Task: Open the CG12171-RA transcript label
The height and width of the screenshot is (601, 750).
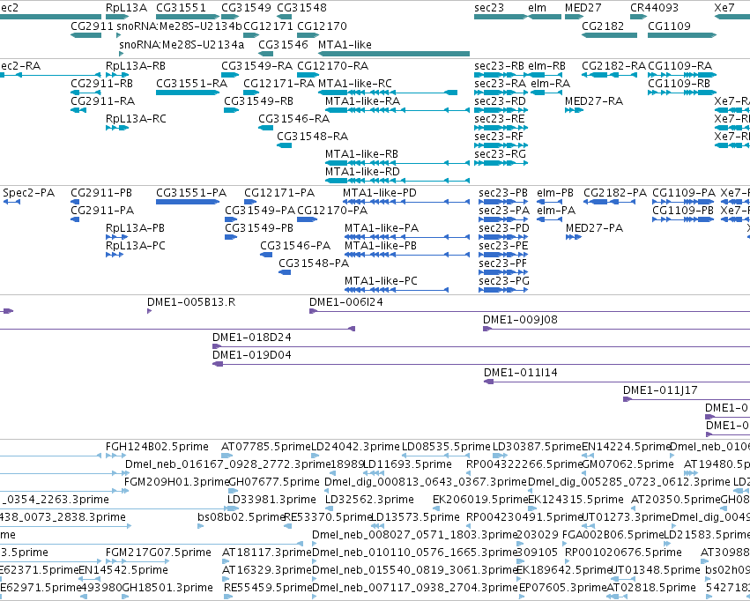Action: tap(278, 83)
